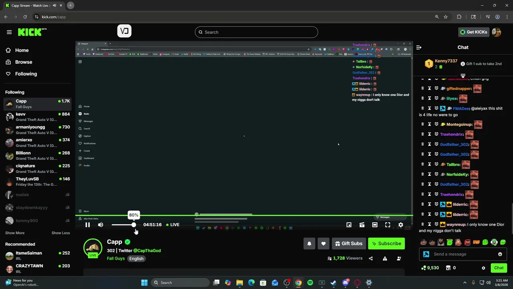Click the green Chat send button
The height and width of the screenshot is (289, 513).
[499, 268]
